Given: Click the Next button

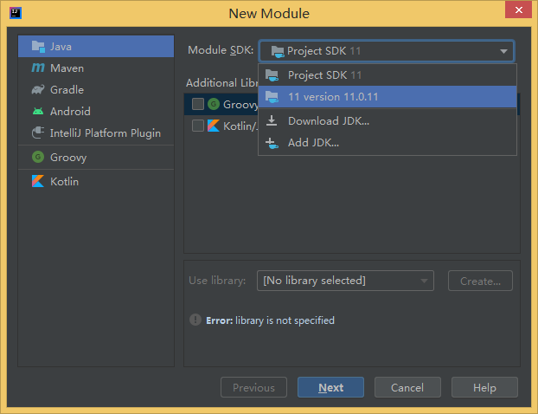Looking at the screenshot, I should pos(330,387).
